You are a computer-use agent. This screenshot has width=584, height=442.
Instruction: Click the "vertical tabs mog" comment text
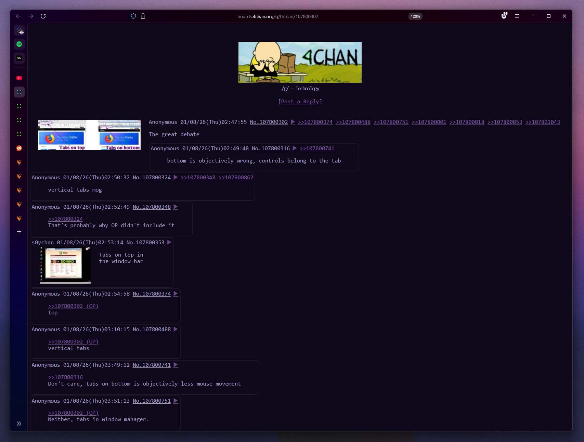(x=75, y=190)
